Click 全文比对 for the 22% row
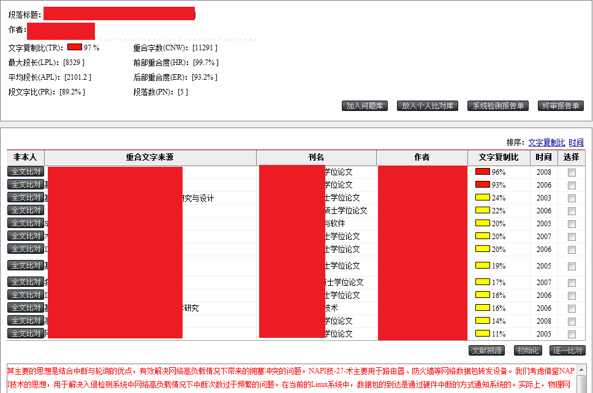 coord(26,210)
